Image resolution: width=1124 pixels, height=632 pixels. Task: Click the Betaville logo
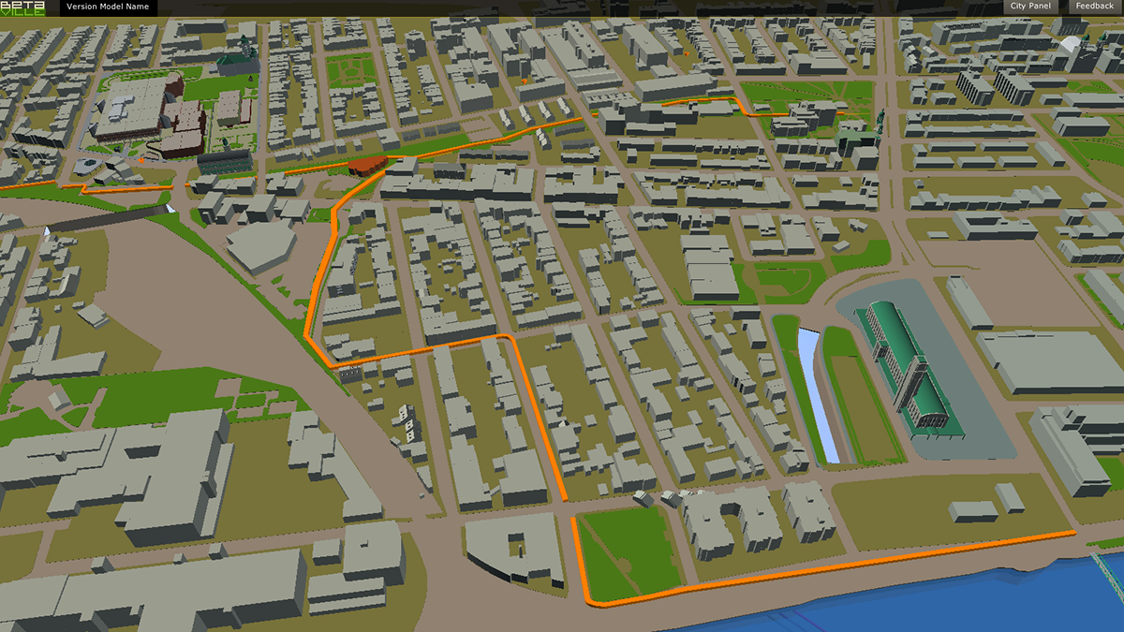pyautogui.click(x=22, y=7)
